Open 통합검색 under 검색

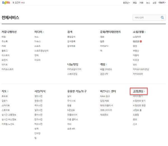(x=71, y=37)
